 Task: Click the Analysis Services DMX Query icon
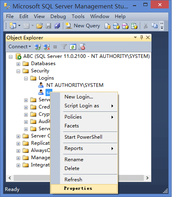click(x=125, y=26)
